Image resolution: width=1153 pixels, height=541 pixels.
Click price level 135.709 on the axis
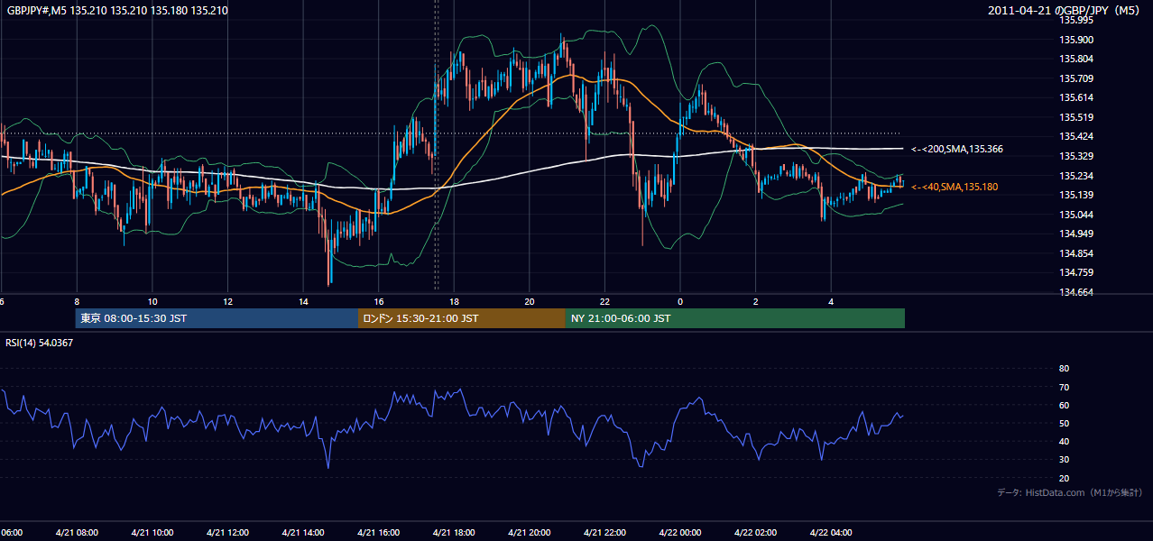[1076, 78]
